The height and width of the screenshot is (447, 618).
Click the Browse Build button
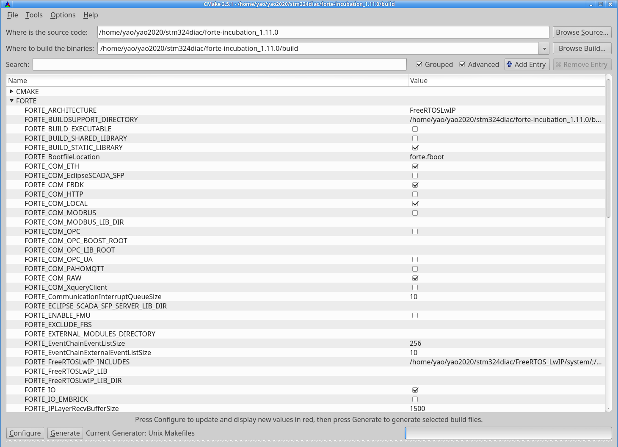(x=582, y=48)
